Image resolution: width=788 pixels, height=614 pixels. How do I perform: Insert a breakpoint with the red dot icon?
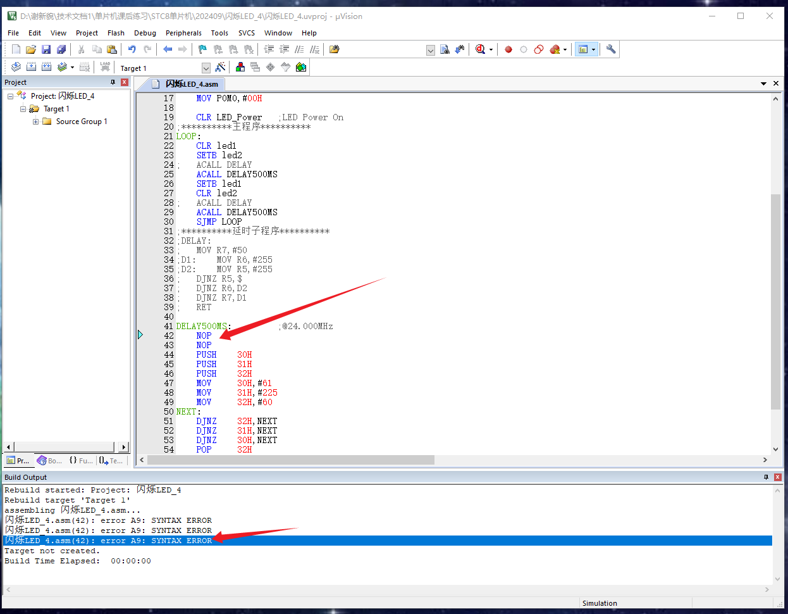(x=508, y=49)
